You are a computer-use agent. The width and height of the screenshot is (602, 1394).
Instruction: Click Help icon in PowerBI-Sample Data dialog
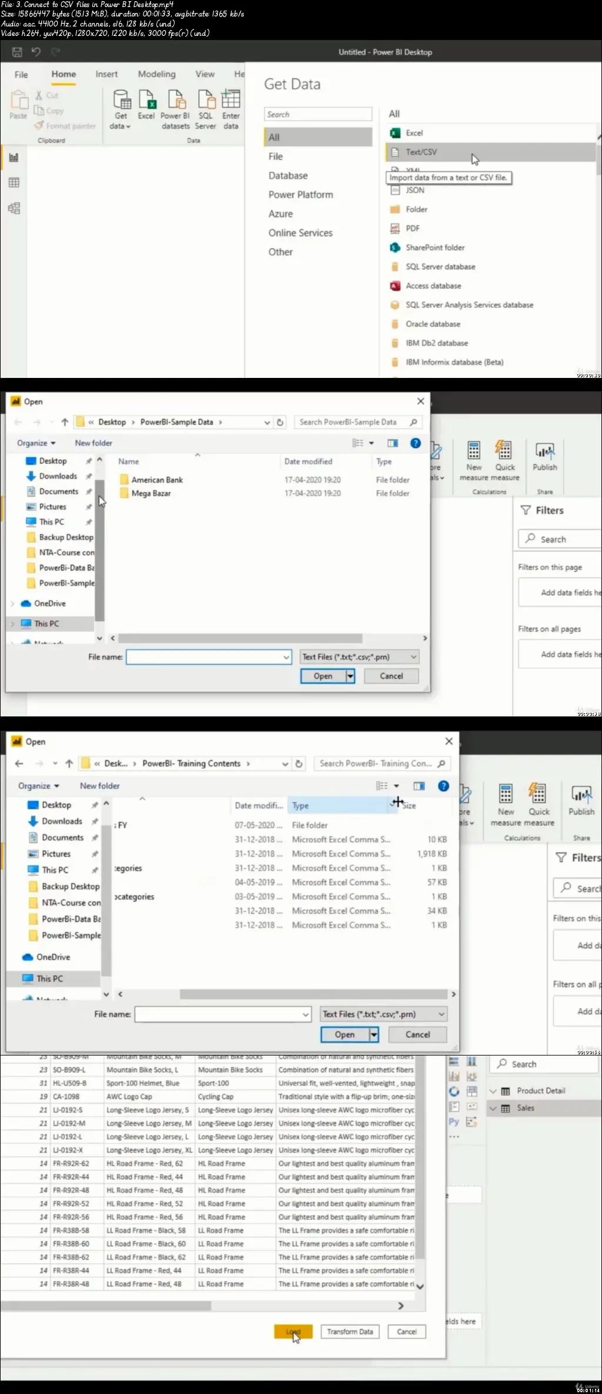point(416,443)
